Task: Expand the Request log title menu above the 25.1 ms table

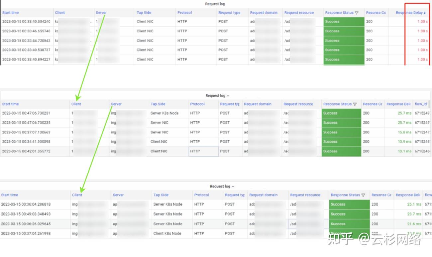Action: click(233, 186)
